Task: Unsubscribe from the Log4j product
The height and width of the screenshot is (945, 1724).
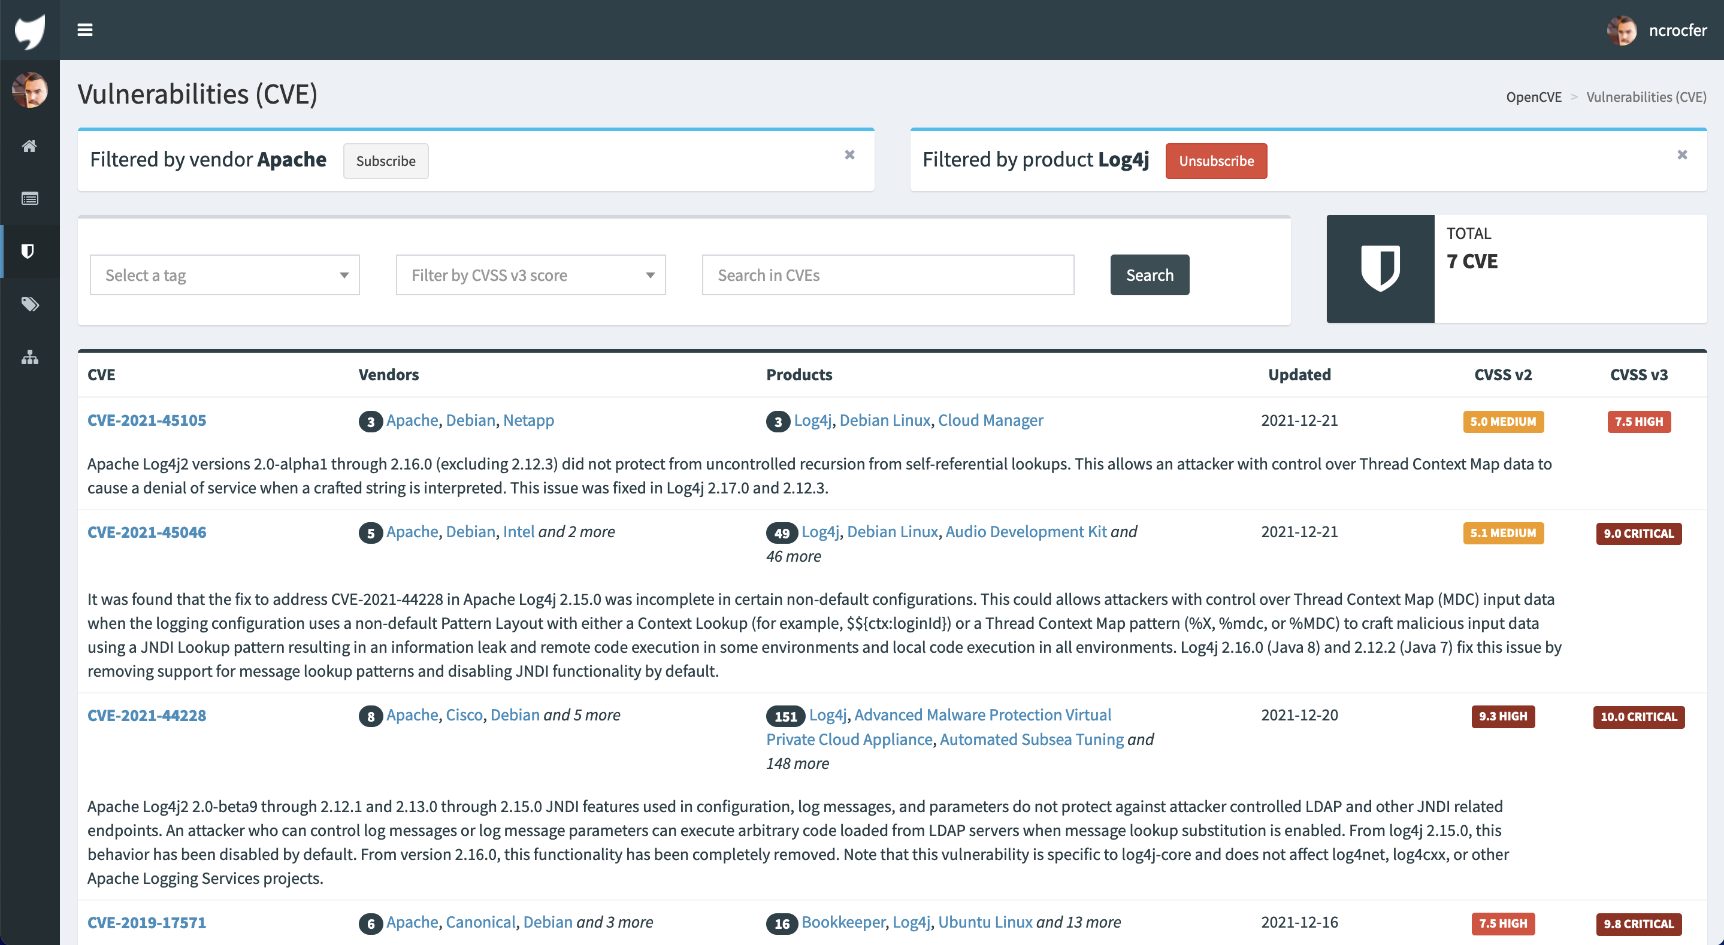Action: (1216, 160)
